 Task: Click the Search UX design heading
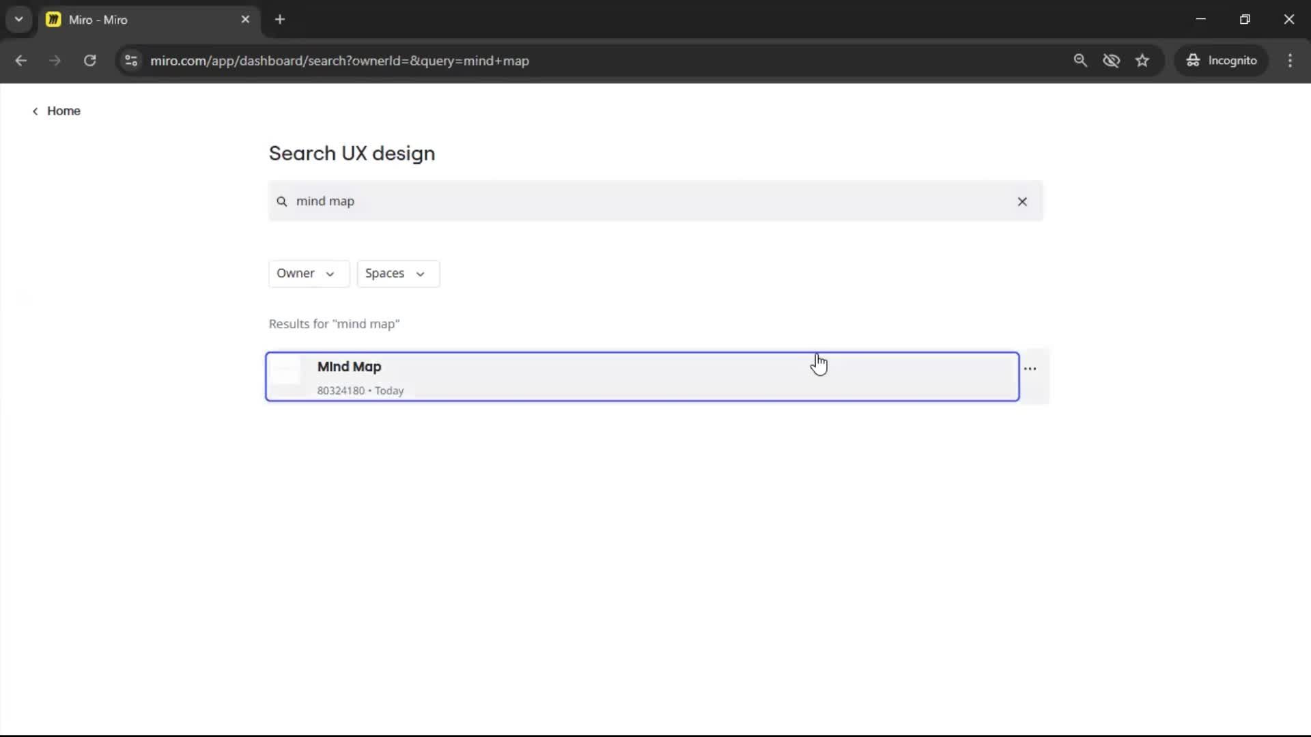352,154
